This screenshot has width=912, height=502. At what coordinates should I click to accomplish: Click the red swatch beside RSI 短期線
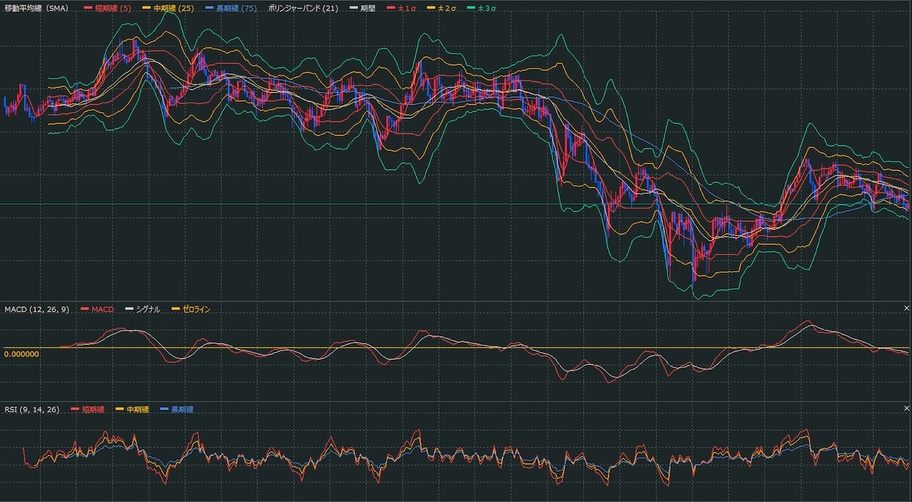pyautogui.click(x=74, y=409)
